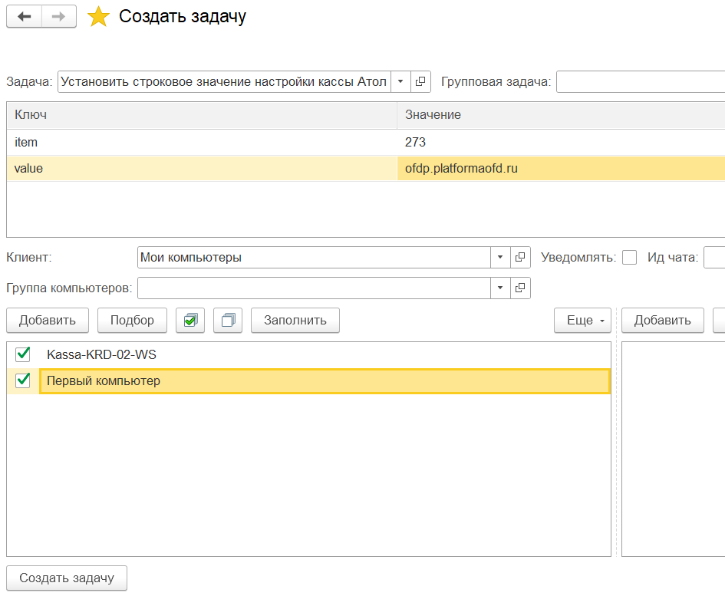The image size is (725, 596).
Task: Sort by the Ключ column header
Action: coord(201,114)
